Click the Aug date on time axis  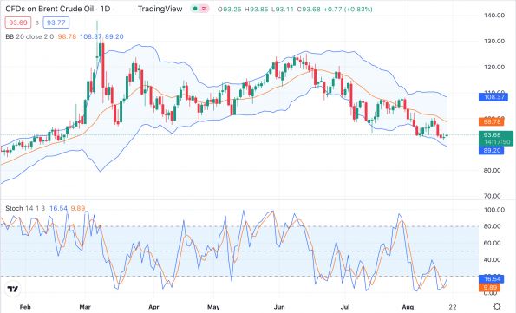point(408,307)
